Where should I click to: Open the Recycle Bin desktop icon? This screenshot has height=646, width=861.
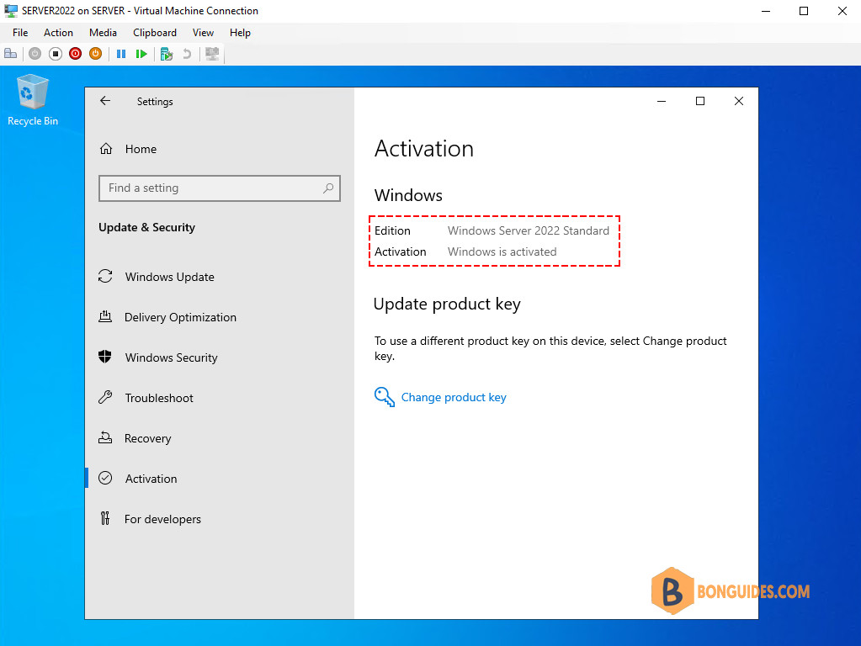point(33,100)
